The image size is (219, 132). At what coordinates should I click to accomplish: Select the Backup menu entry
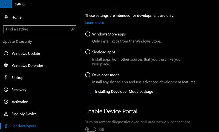coord(18,78)
